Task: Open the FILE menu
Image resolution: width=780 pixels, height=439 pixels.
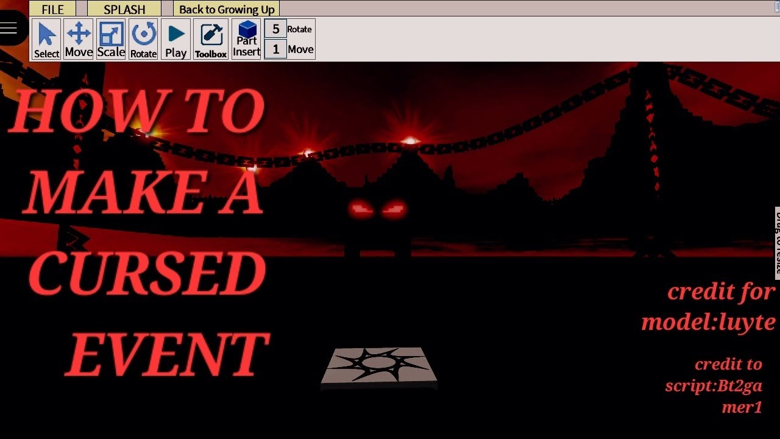Action: (x=52, y=9)
